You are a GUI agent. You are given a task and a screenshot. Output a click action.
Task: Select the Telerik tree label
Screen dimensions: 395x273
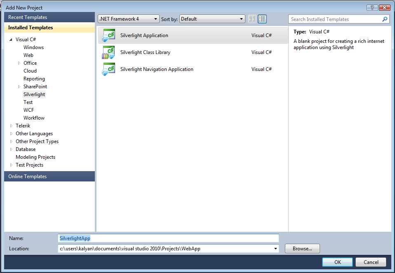click(23, 126)
